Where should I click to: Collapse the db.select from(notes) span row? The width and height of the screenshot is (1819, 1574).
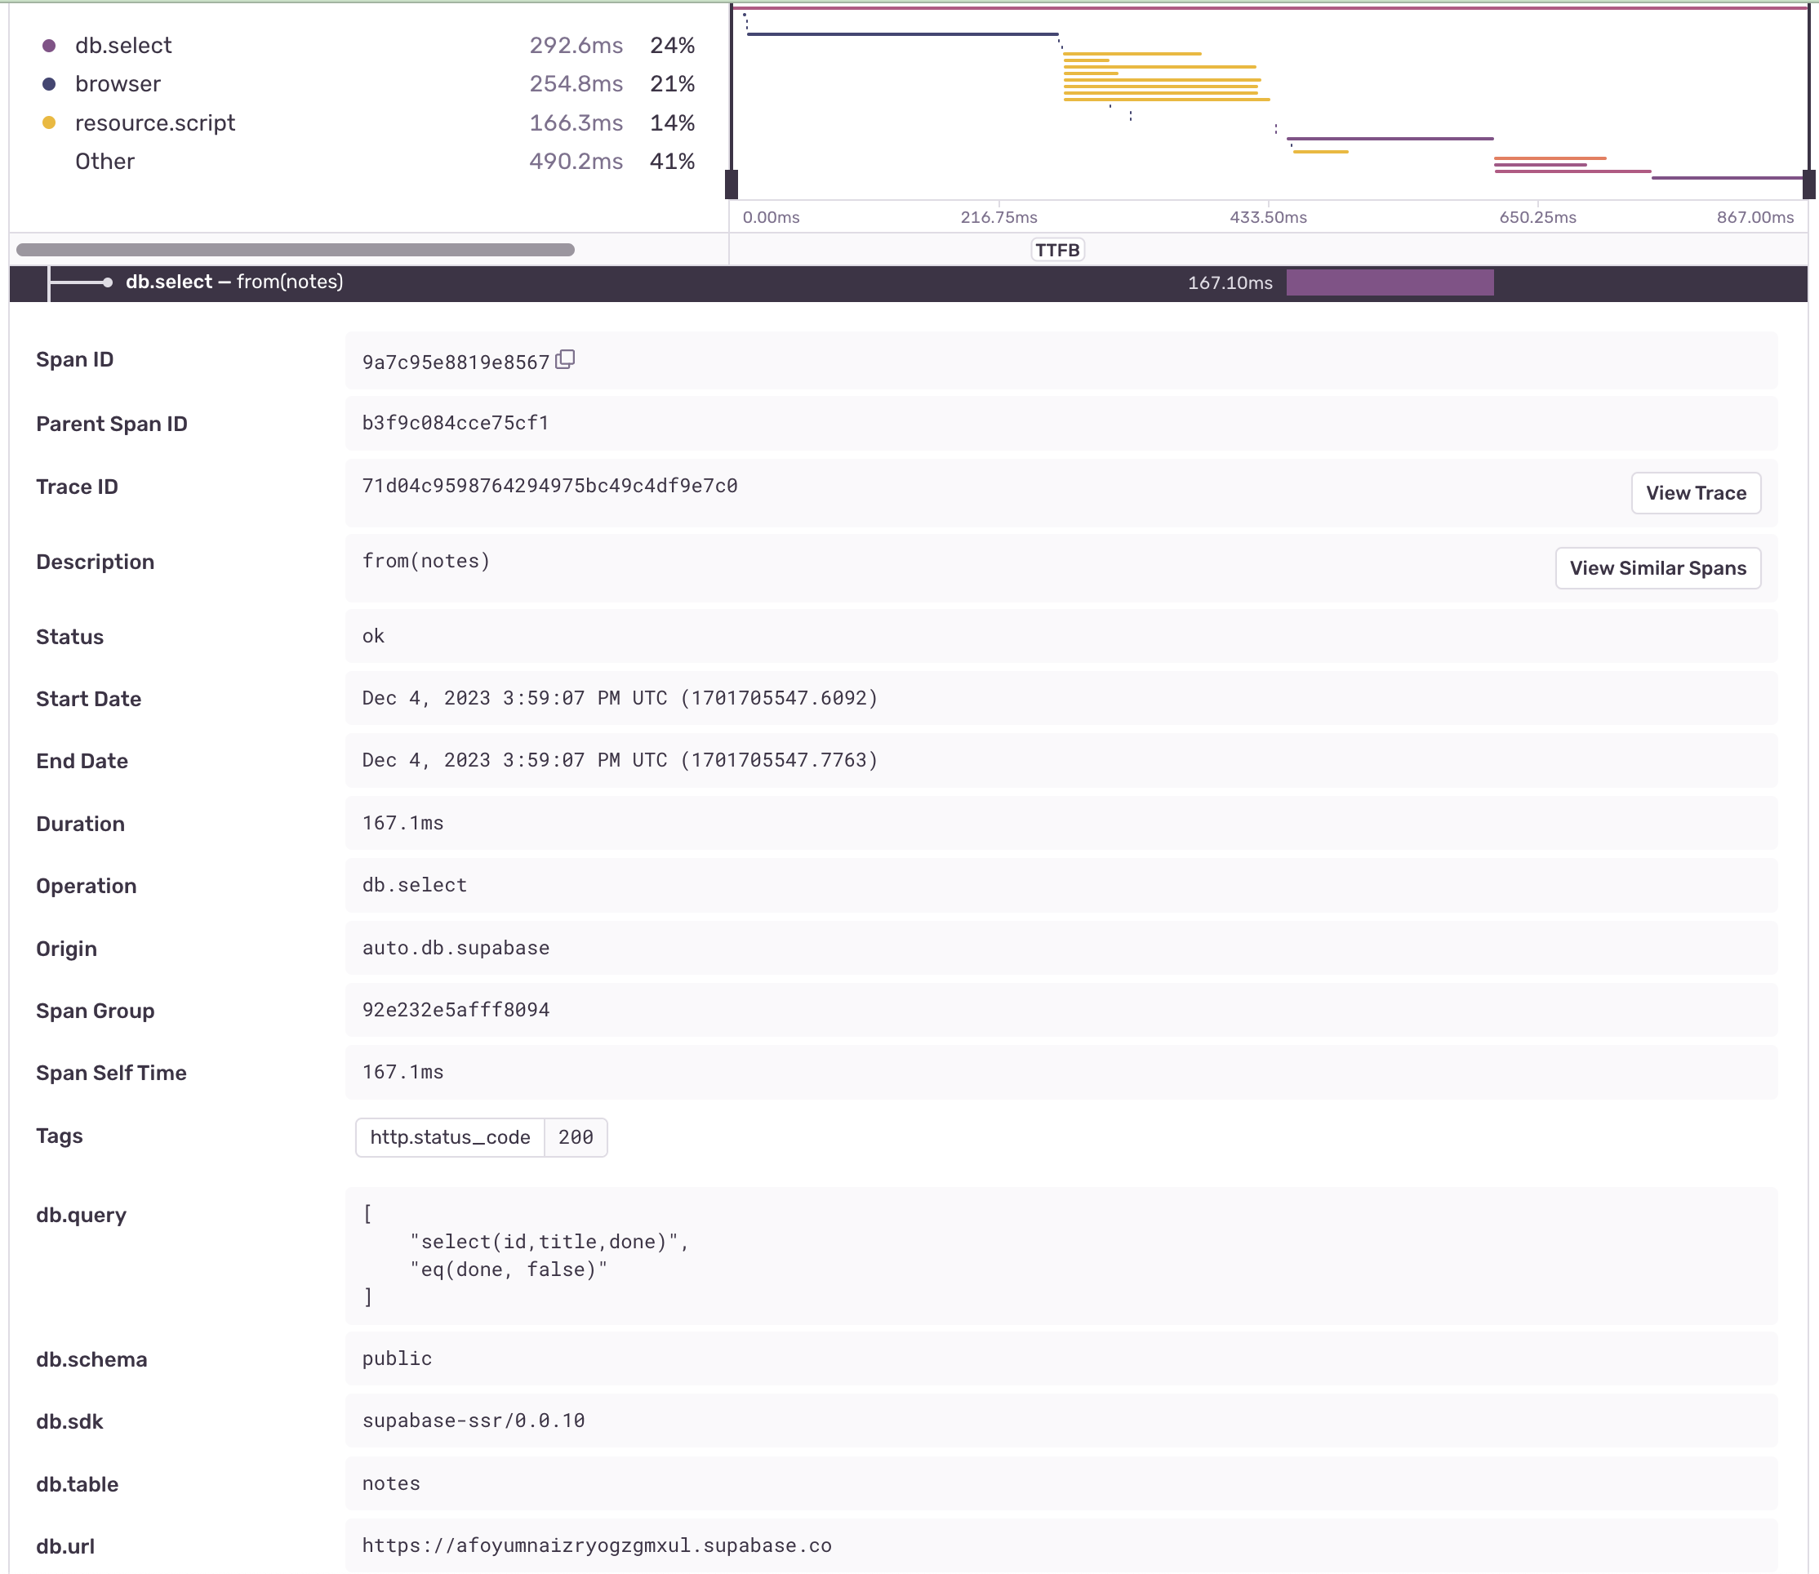233,282
